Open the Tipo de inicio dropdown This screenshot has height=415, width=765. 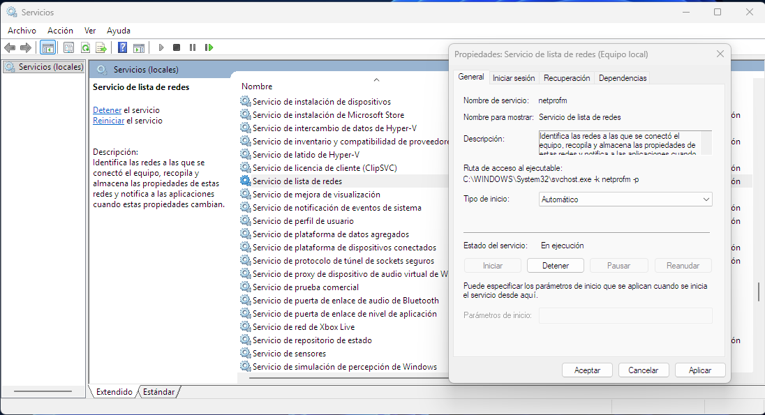coord(625,199)
